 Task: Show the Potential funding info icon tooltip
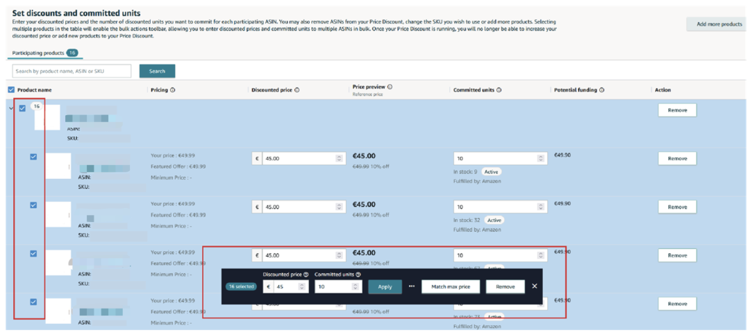tap(601, 90)
